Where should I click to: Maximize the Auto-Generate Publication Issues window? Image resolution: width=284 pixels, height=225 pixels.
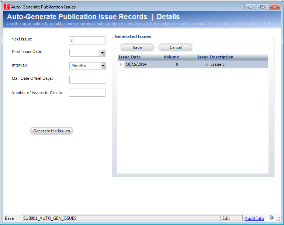coord(262,7)
